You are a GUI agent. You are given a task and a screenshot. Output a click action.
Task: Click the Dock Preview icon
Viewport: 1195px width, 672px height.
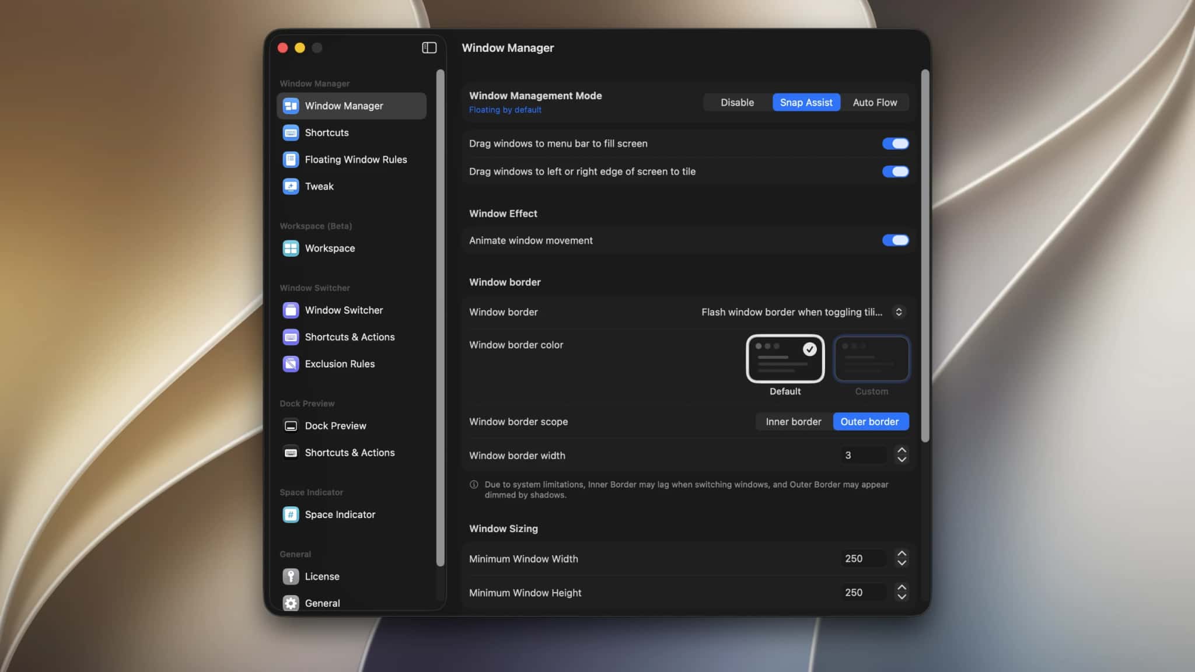(291, 425)
